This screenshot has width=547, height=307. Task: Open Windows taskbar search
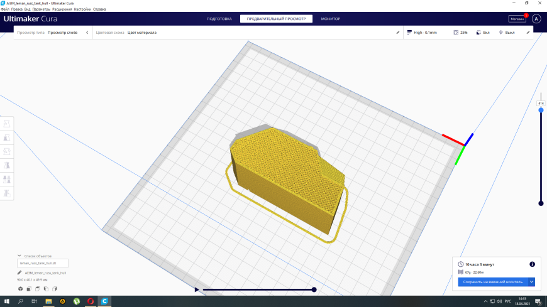point(21,301)
